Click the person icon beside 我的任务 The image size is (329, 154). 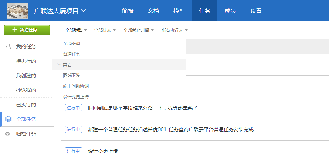[8, 46]
